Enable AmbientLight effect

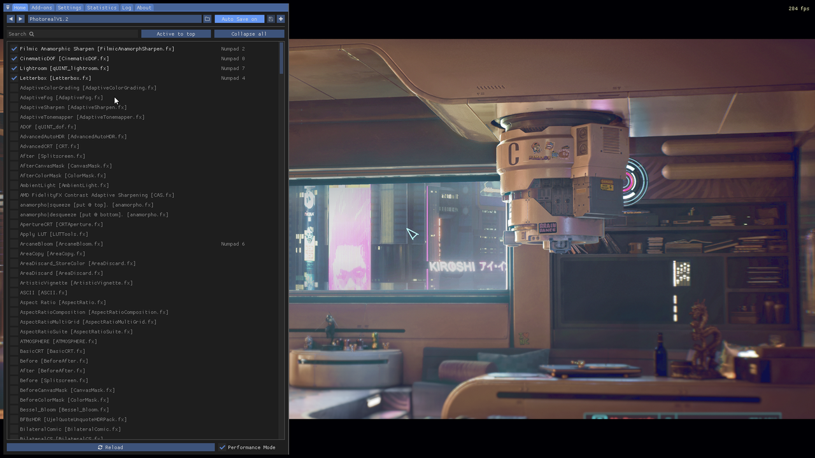[14, 185]
